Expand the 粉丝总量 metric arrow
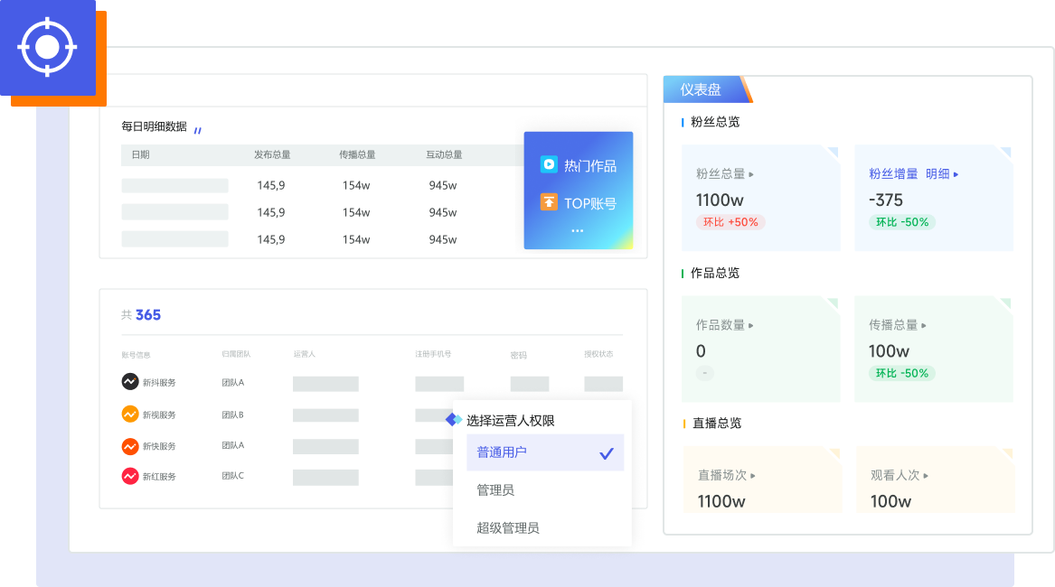 tap(751, 174)
